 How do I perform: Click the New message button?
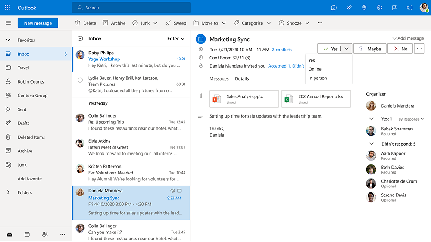click(38, 23)
